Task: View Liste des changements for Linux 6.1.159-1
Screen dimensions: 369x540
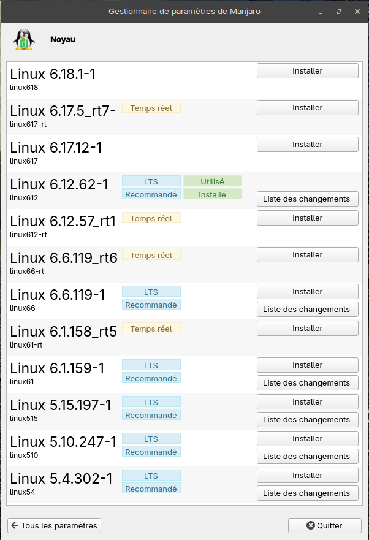Action: tap(307, 383)
